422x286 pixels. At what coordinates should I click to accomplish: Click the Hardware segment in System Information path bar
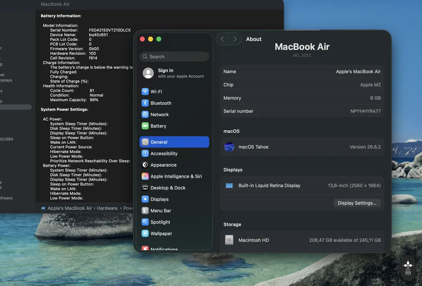pos(107,208)
